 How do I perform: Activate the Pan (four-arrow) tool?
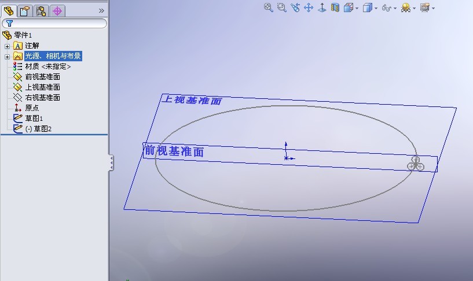click(309, 8)
